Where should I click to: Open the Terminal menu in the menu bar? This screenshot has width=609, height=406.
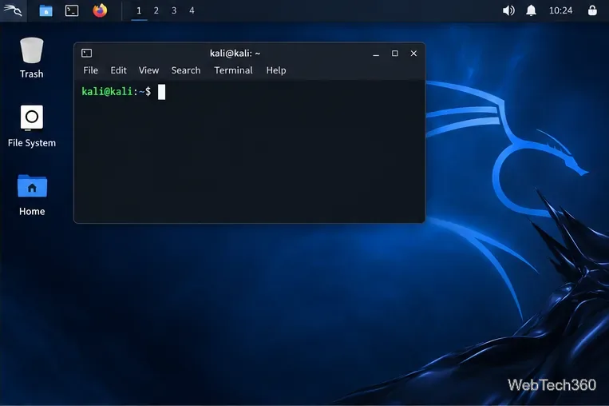pyautogui.click(x=233, y=70)
